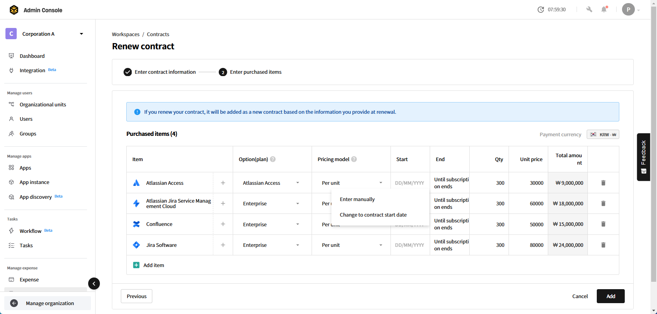Screen dimensions: 657x314
Task: Open the notifications bell
Action: [604, 9]
